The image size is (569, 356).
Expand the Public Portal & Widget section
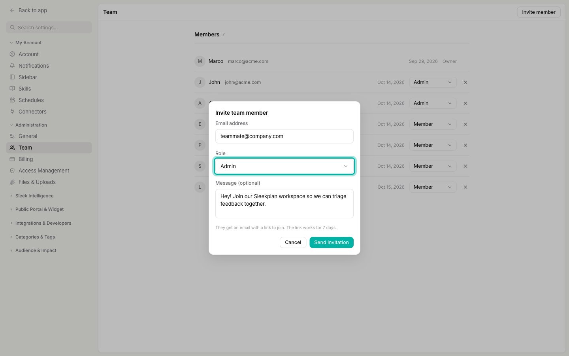37,209
